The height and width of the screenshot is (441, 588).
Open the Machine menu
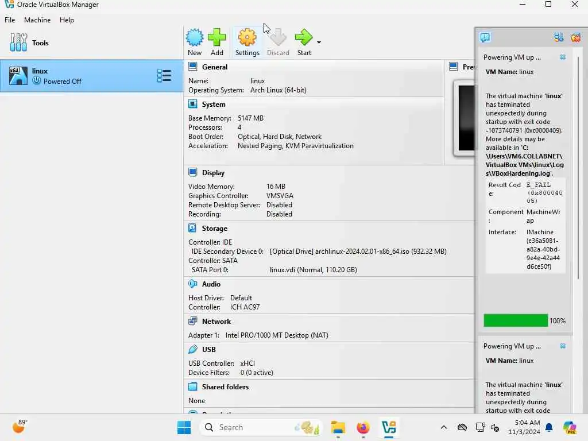point(37,20)
